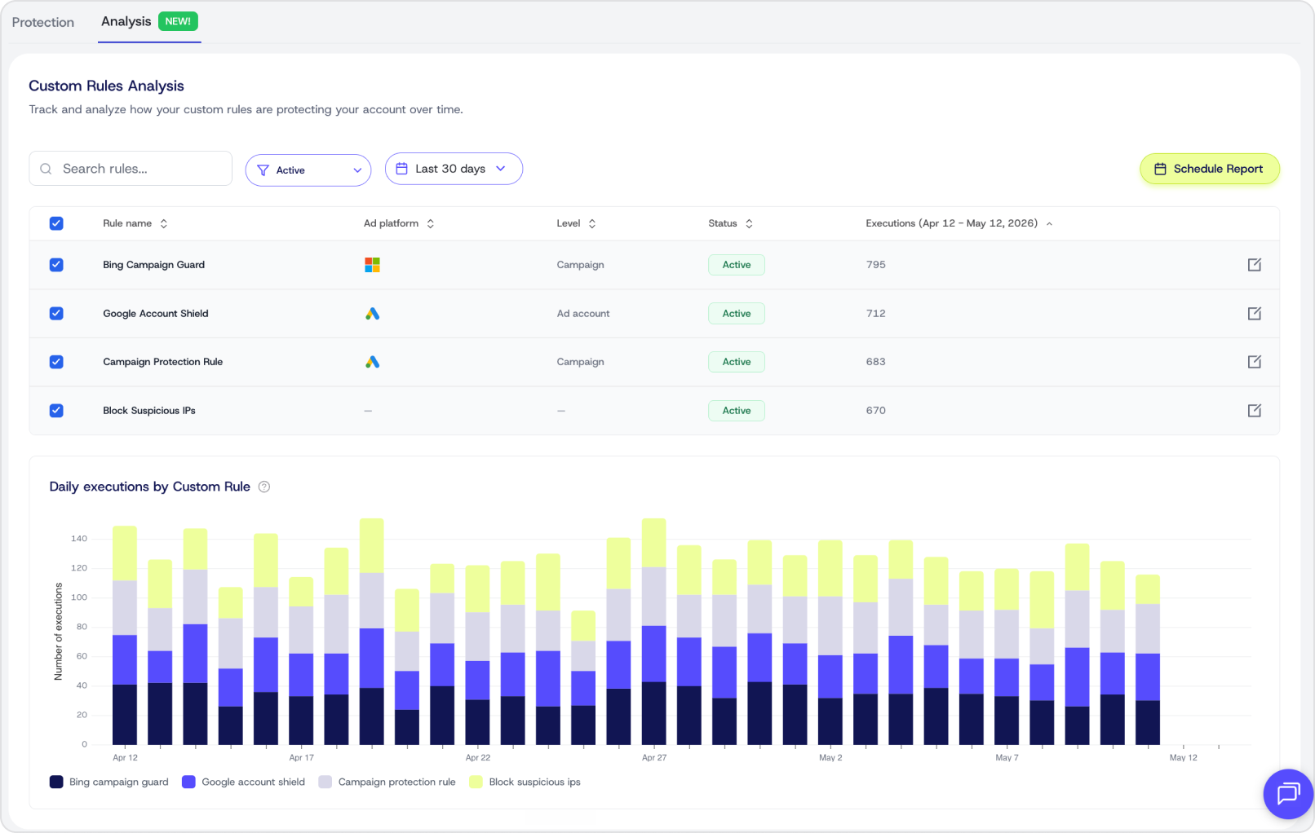Click the Microsoft platform icon for Bing Campaign Guard

(x=372, y=265)
